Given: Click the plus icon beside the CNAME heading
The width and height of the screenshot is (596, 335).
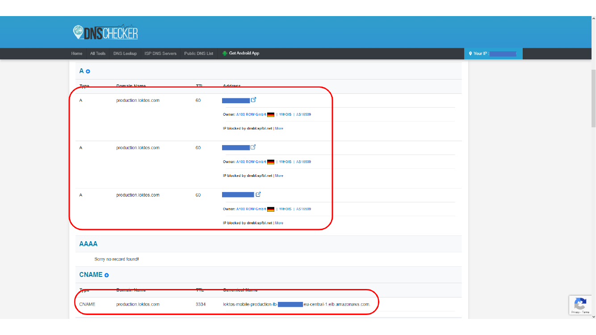Looking at the screenshot, I should pos(107,275).
